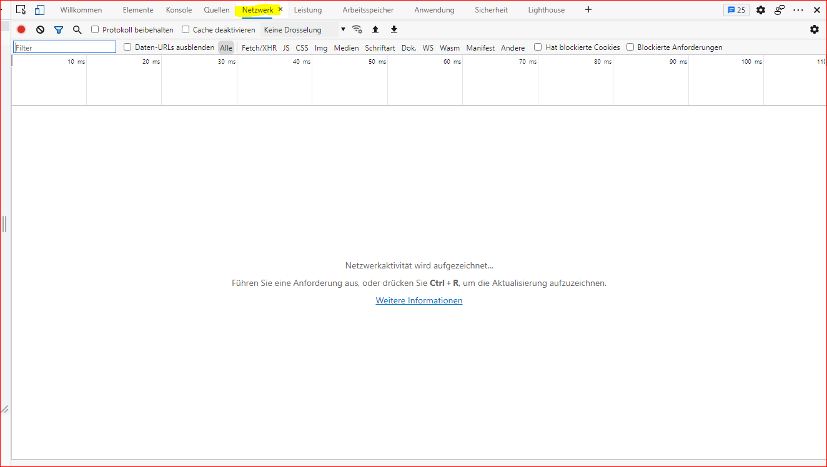Filter requests by Wasm

coord(450,47)
